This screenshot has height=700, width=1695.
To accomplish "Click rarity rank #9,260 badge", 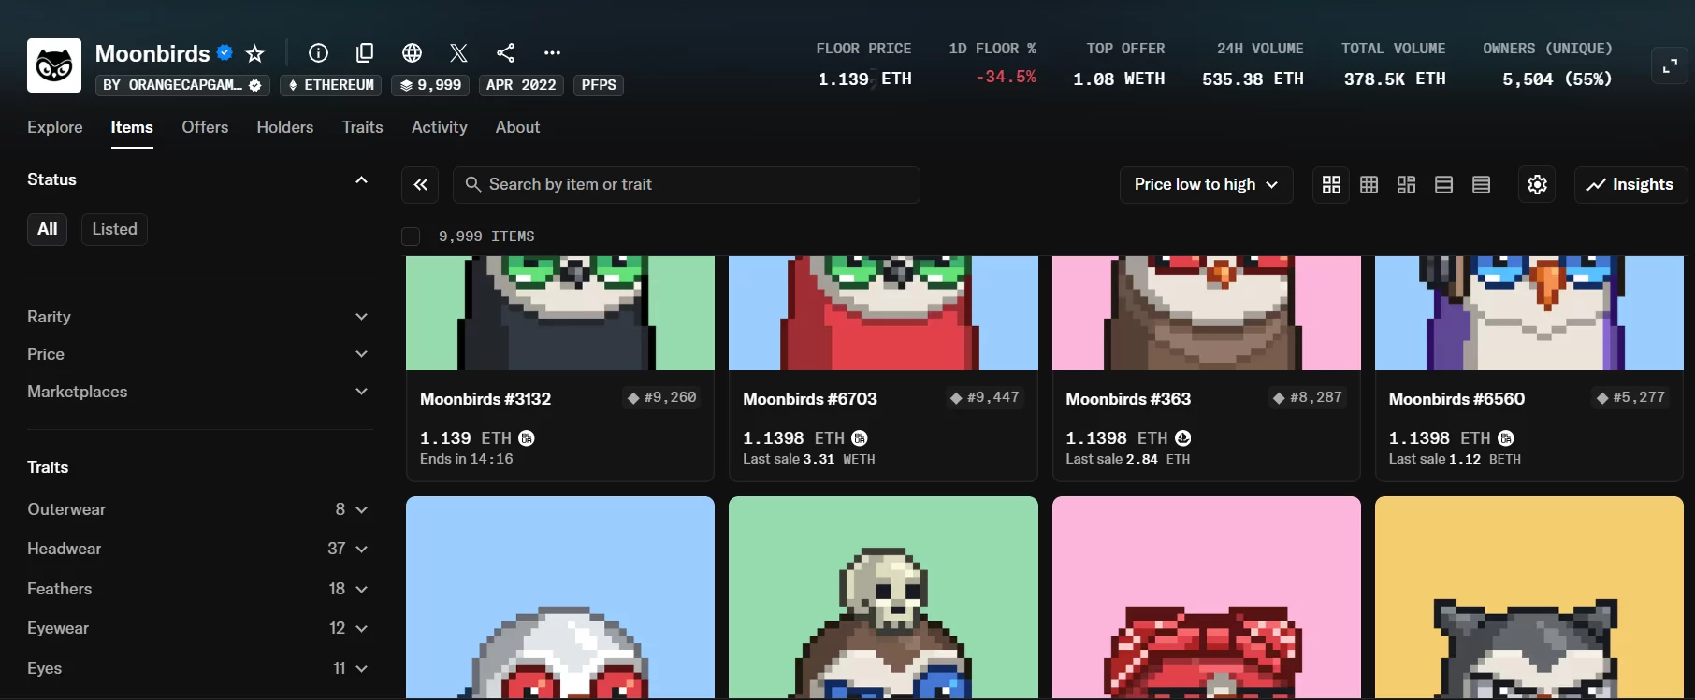I will click(x=662, y=398).
